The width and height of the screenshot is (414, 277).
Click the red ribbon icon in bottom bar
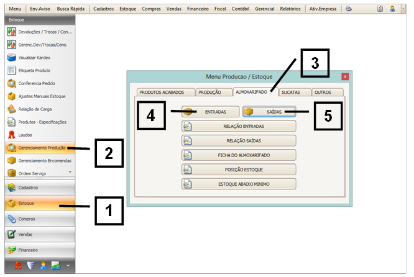pos(19,266)
